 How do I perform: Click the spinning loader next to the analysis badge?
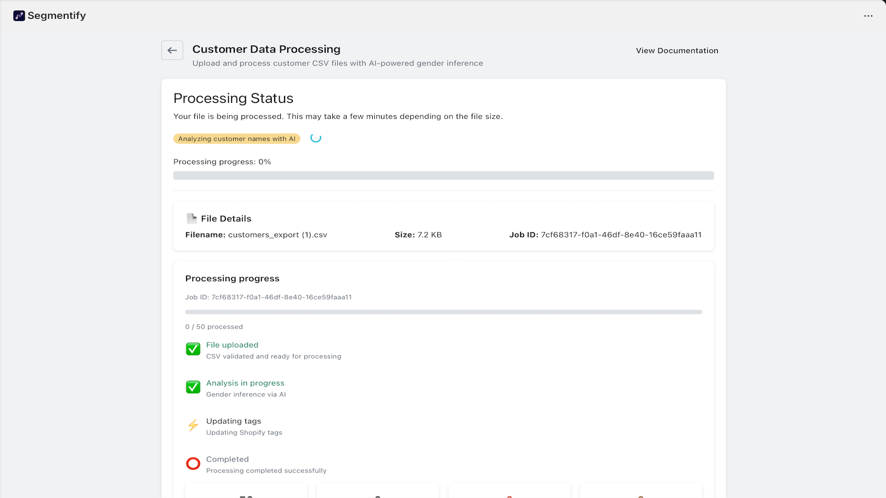click(x=316, y=138)
